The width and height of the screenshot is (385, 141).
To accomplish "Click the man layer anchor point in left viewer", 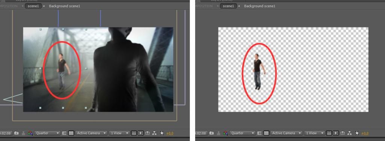I will pos(62,75).
